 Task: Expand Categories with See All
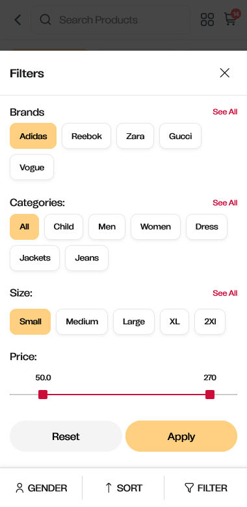pyautogui.click(x=225, y=203)
